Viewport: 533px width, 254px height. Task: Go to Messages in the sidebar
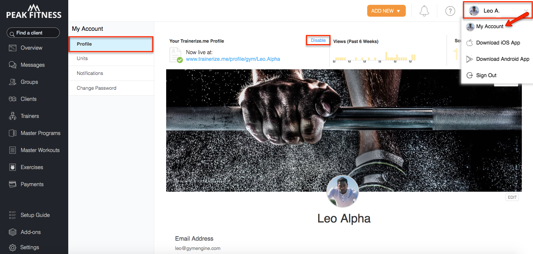pyautogui.click(x=33, y=65)
